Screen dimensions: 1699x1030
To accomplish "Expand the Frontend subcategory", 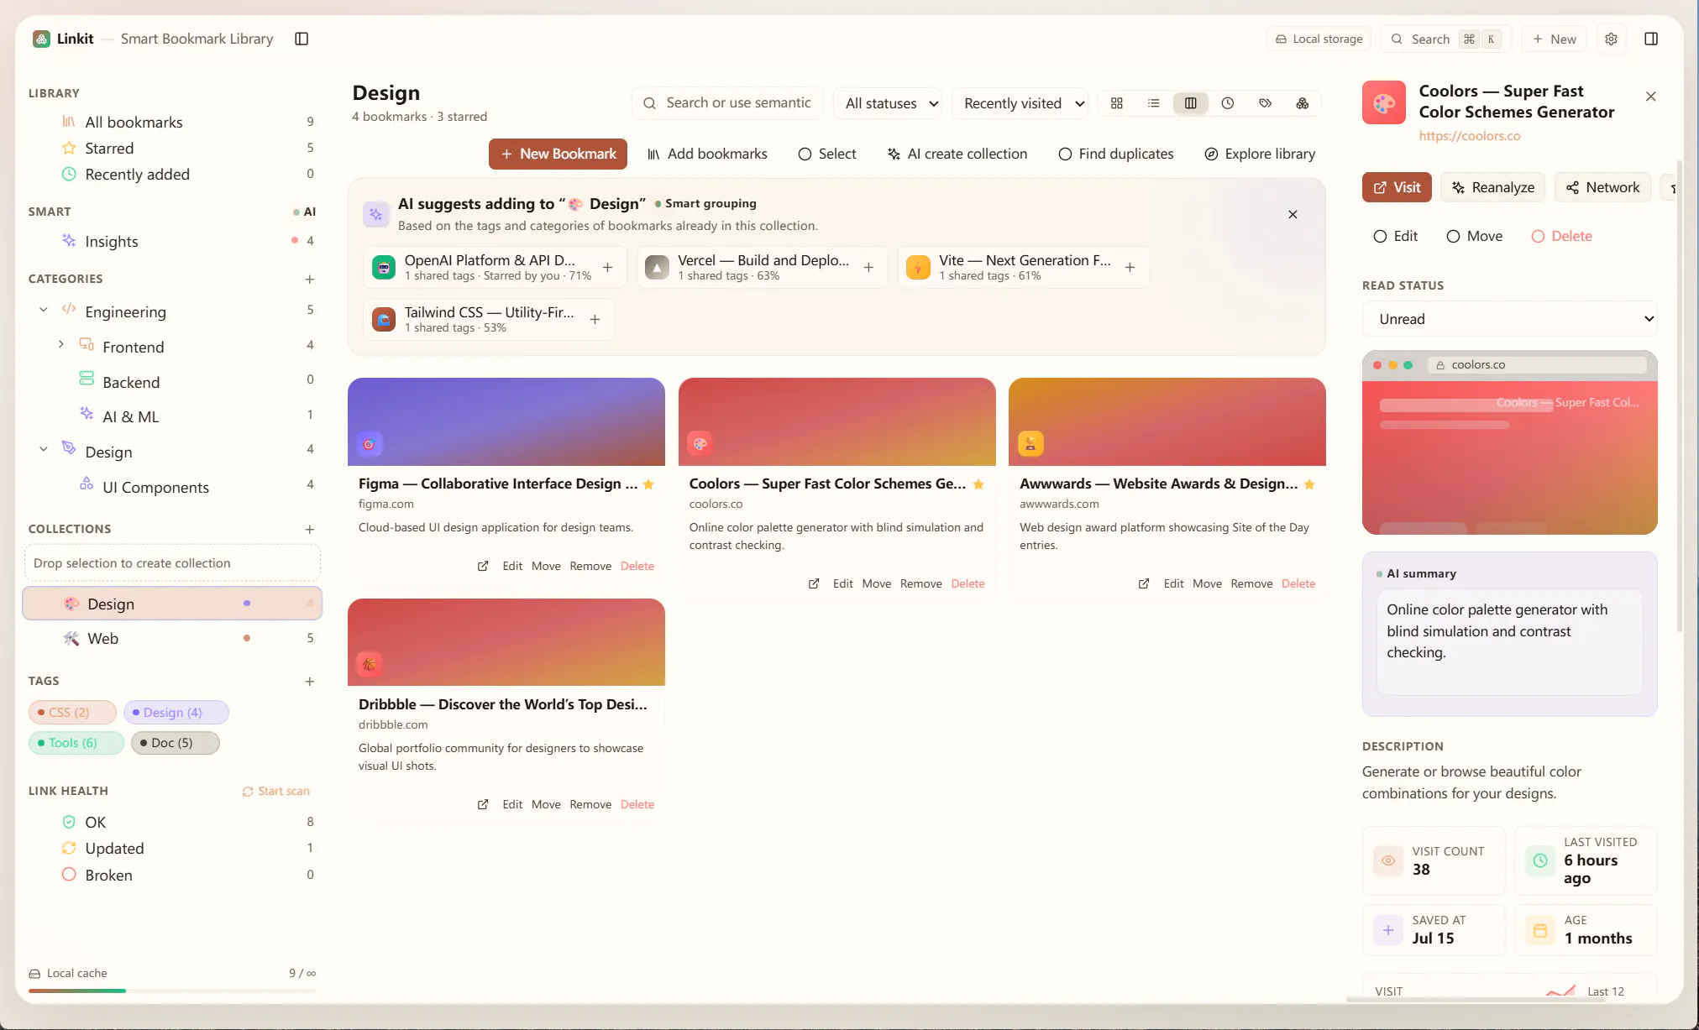I will (60, 344).
